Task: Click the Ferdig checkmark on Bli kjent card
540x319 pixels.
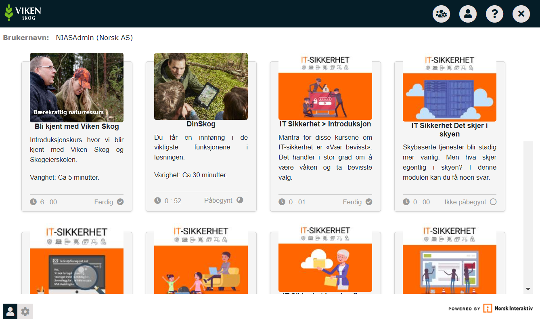Action: [120, 202]
